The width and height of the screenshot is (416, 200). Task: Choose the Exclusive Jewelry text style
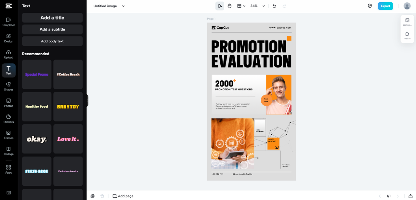point(68,171)
